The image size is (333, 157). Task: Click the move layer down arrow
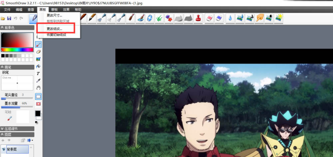point(9,140)
